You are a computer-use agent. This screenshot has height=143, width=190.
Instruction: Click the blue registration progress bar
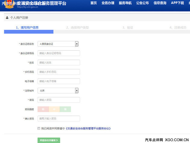(x=29, y=32)
